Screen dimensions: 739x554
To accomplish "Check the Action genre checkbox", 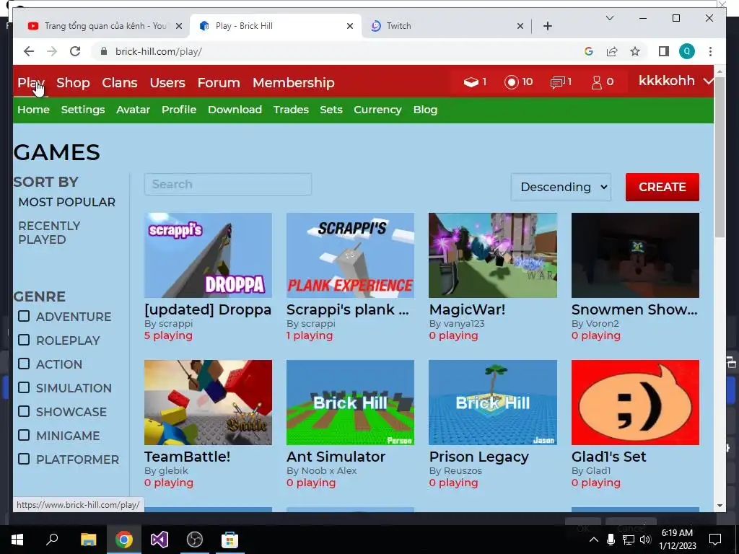I will tap(24, 364).
